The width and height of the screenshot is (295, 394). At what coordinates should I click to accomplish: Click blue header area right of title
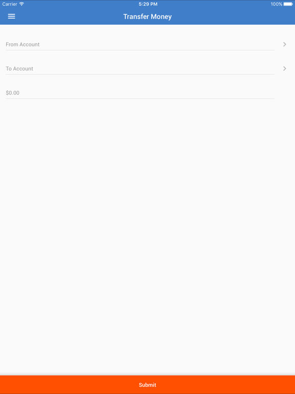click(x=234, y=16)
